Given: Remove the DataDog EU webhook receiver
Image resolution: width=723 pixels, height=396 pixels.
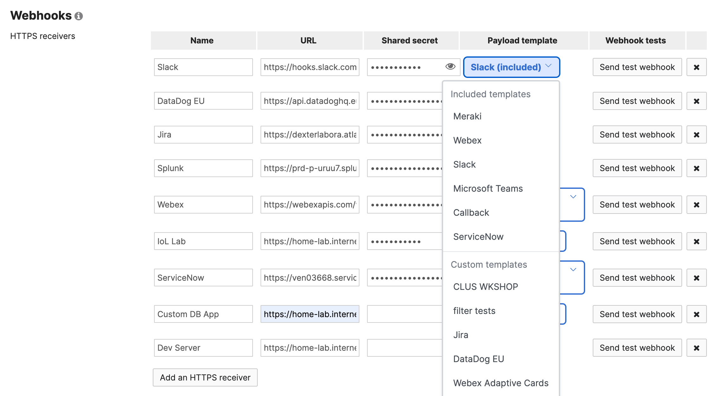Looking at the screenshot, I should click(x=696, y=101).
